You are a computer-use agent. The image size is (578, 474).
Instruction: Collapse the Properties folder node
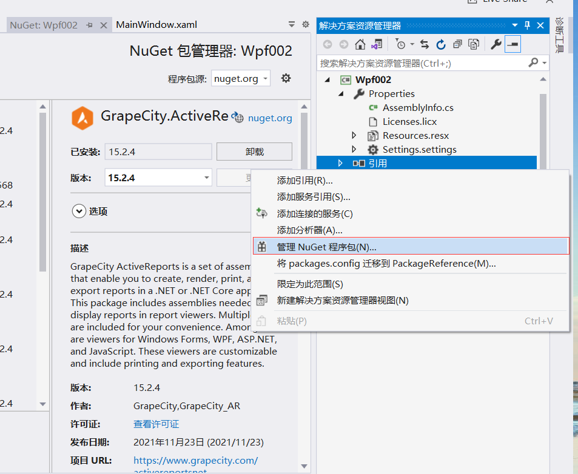click(341, 93)
